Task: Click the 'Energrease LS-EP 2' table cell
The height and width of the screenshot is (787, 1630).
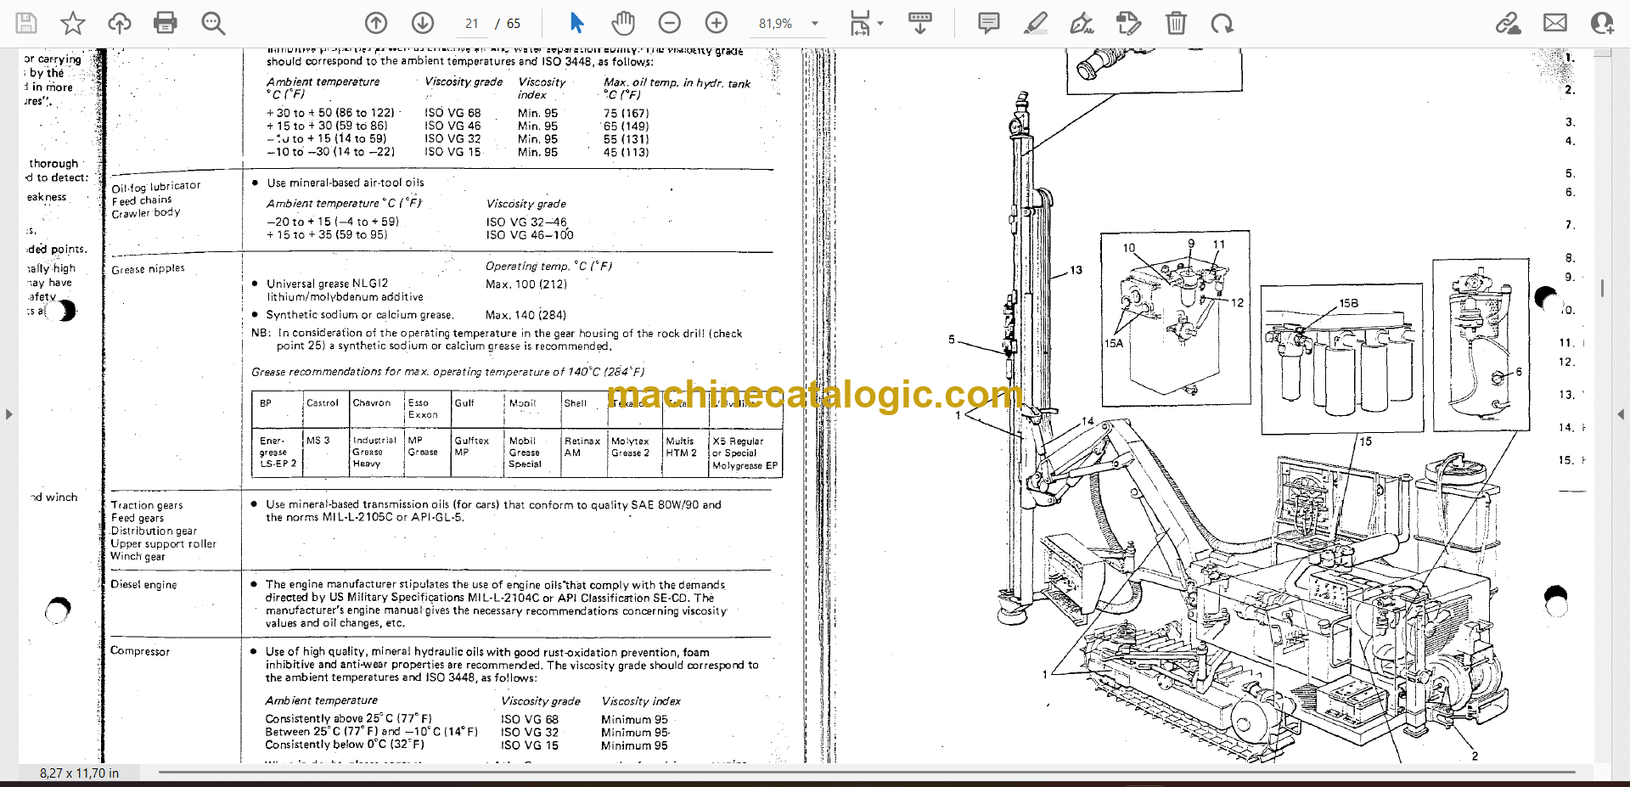Action: point(278,453)
